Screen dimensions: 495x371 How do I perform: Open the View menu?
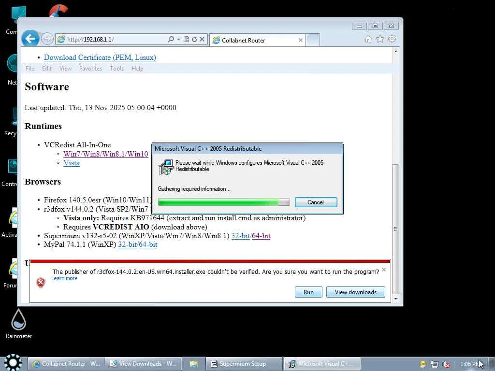click(x=65, y=69)
